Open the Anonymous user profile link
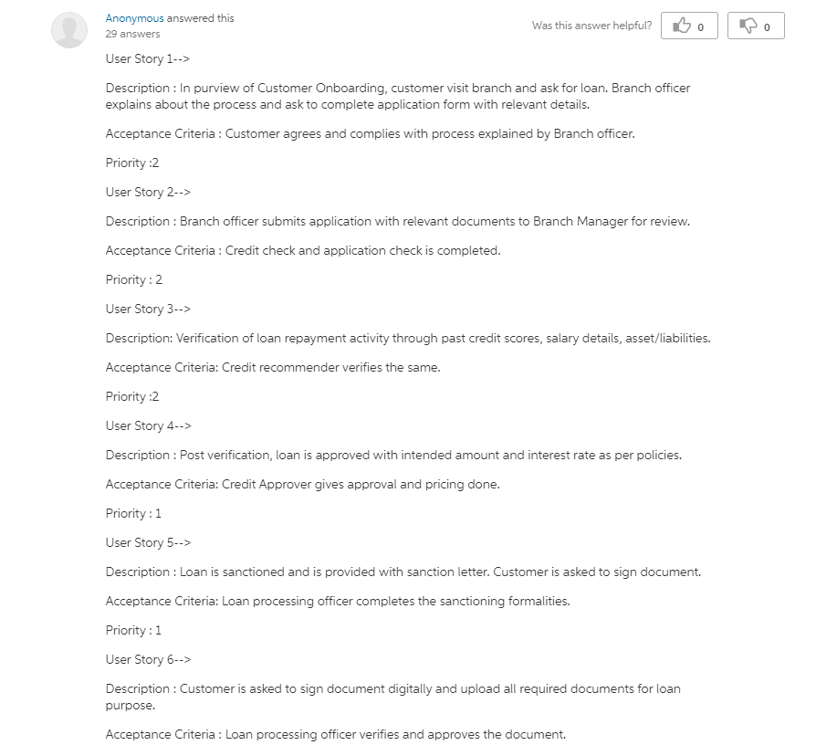 click(134, 18)
